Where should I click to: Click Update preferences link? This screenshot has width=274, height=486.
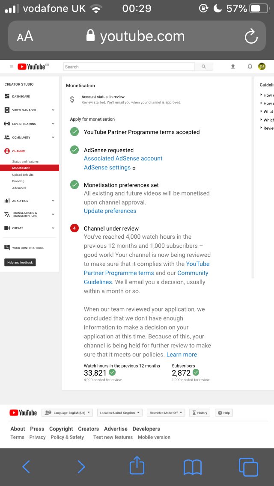click(x=110, y=211)
